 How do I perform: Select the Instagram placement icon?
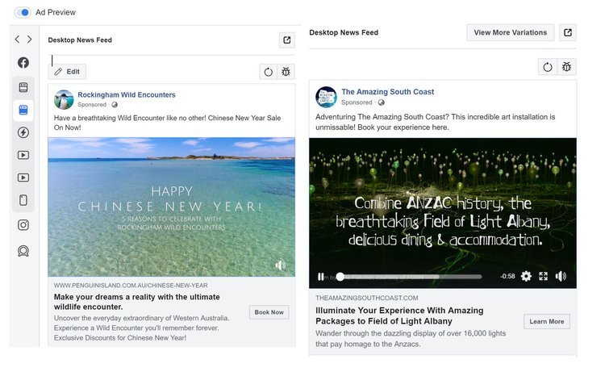pos(23,224)
